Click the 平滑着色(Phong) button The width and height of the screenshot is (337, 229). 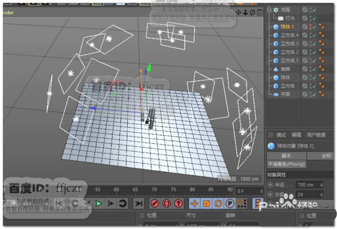286,164
